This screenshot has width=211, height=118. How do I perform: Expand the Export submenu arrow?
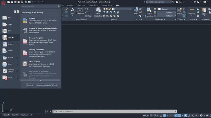(18, 50)
